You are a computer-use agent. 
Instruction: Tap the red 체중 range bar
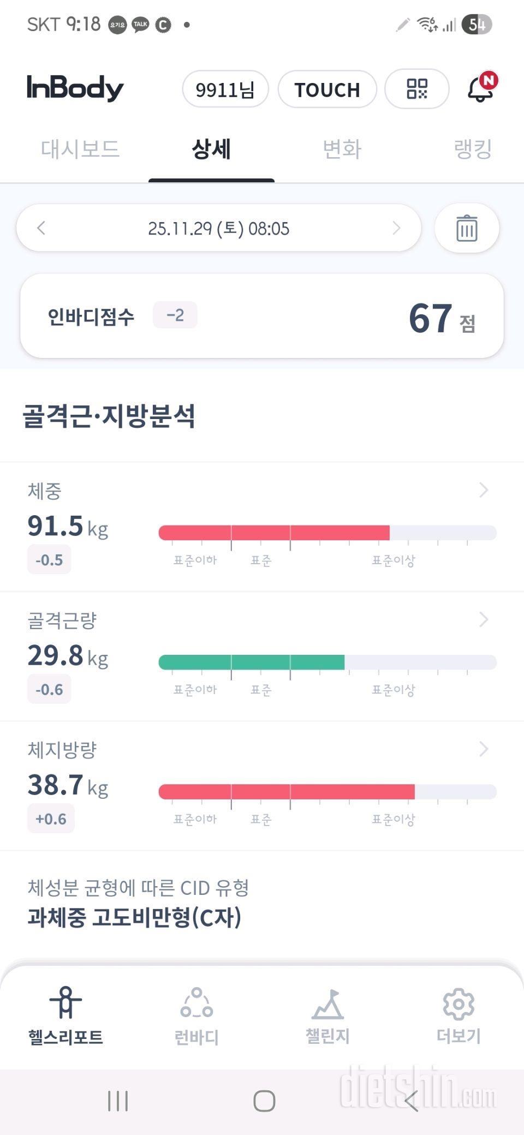[x=274, y=533]
